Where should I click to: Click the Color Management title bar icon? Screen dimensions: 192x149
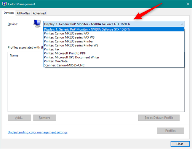click(4, 4)
